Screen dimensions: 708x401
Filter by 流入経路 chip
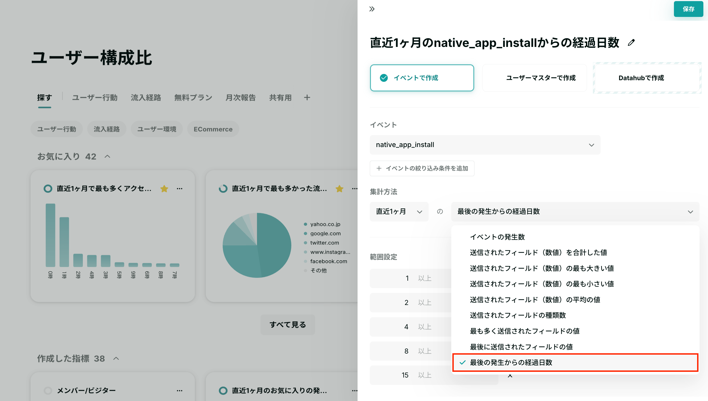[x=107, y=129]
